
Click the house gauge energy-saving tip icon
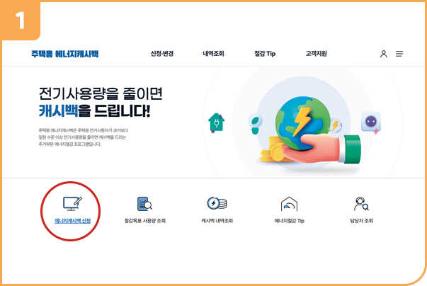pos(289,204)
